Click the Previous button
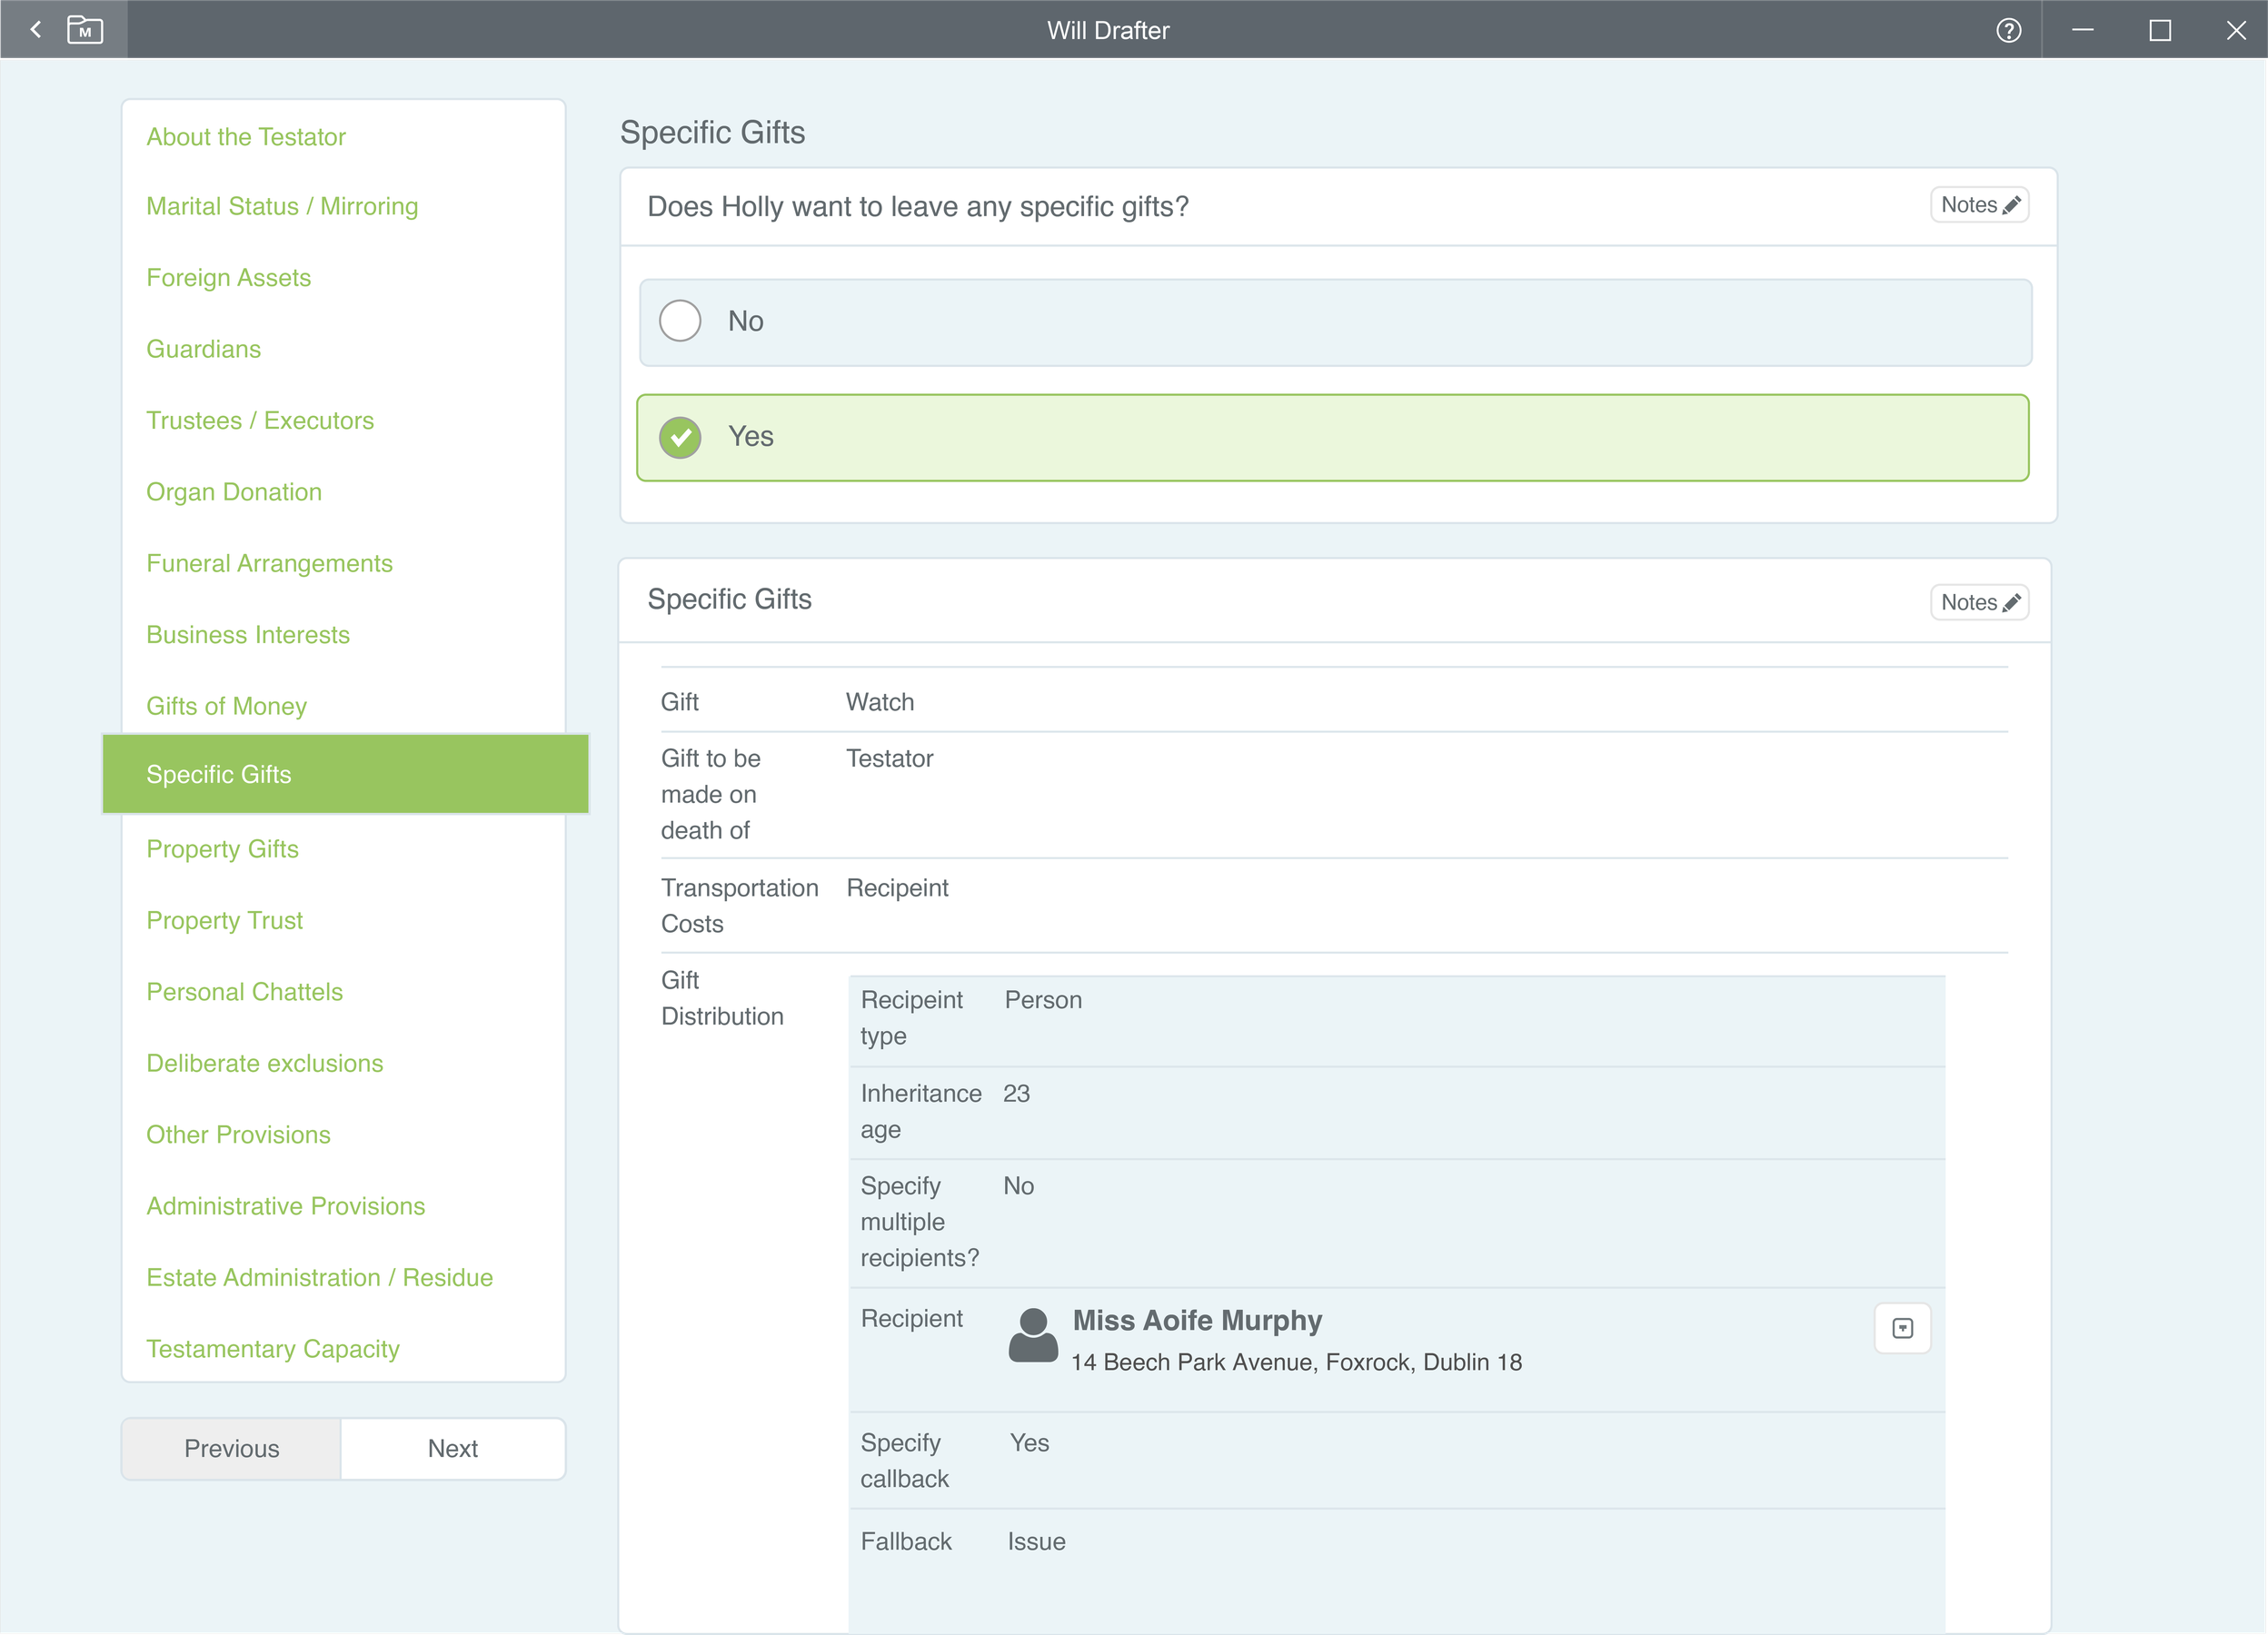 point(231,1448)
